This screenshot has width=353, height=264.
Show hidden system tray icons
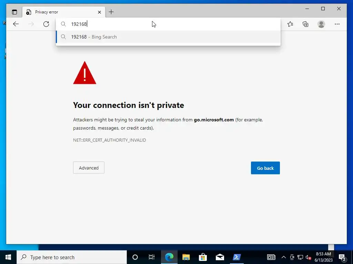click(x=284, y=257)
